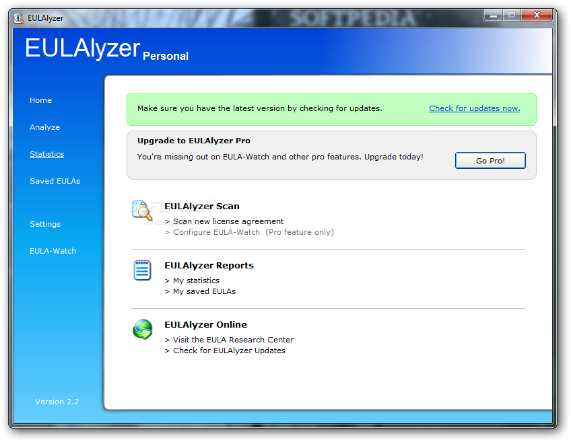Visit the EULA Research Center link
Image resolution: width=571 pixels, height=442 pixels.
(233, 340)
